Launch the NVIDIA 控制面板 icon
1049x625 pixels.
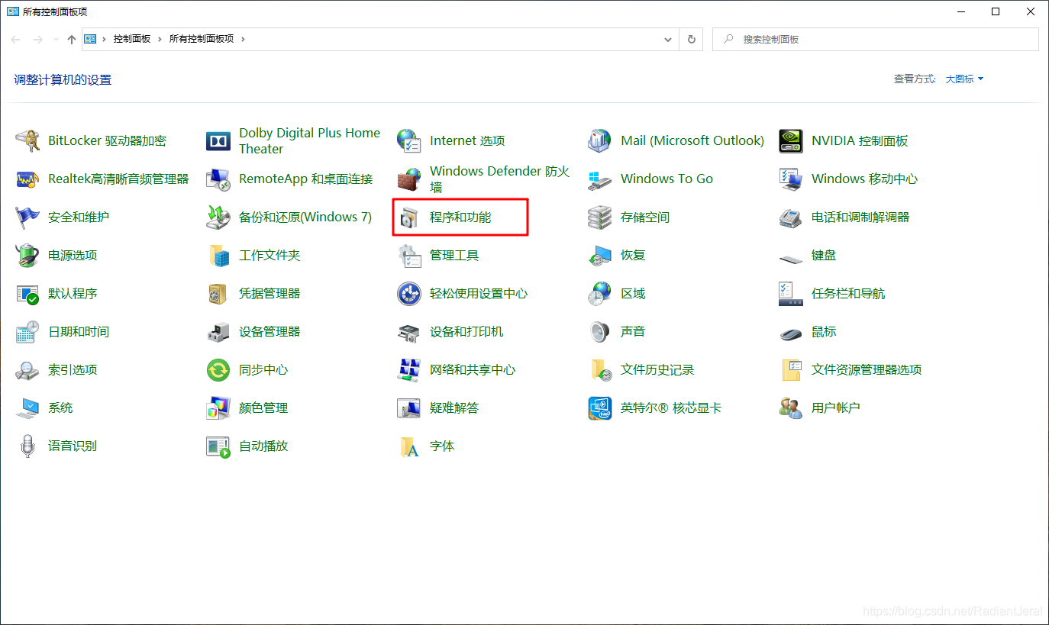click(791, 140)
